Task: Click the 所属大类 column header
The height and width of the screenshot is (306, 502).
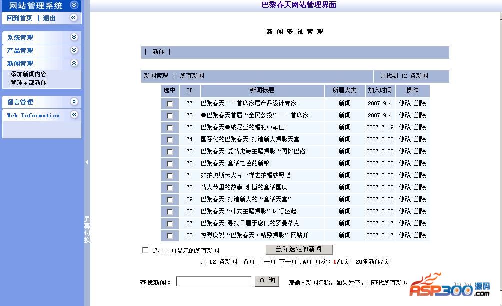Action: (x=345, y=90)
